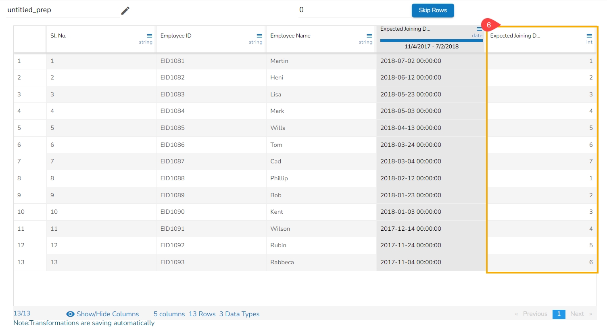Click the date range 11/4/2017 - 7/2/2018
The height and width of the screenshot is (334, 607).
coord(432,46)
